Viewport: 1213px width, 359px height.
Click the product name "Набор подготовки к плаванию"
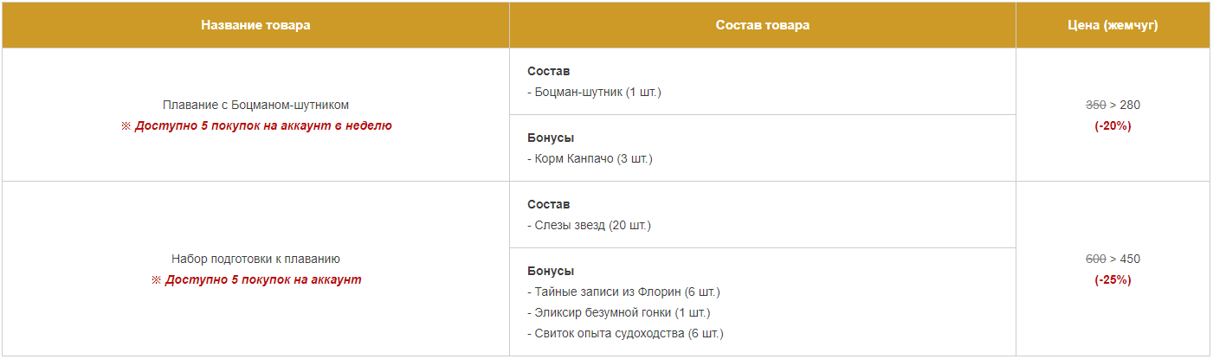(x=255, y=259)
